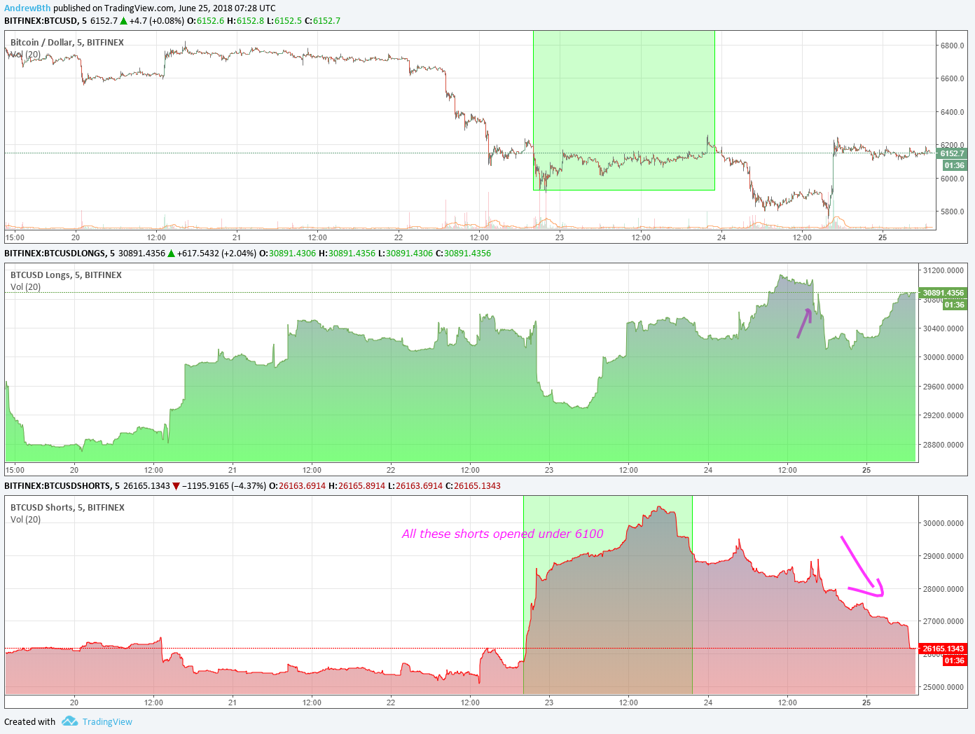Click the green up triangle in BTCUSD header
Viewport: 975px width, 734px height.
point(123,20)
